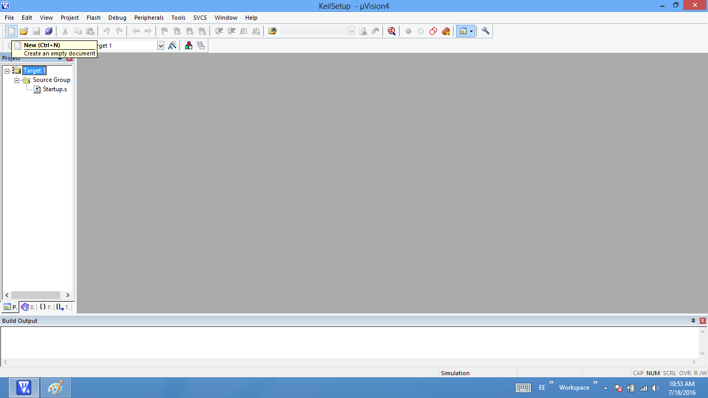Image resolution: width=708 pixels, height=398 pixels.
Task: Collapse the Target 1 tree node
Action: pyautogui.click(x=7, y=70)
